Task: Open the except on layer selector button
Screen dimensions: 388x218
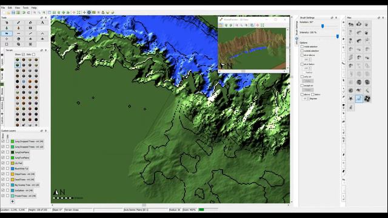Action: point(308,90)
